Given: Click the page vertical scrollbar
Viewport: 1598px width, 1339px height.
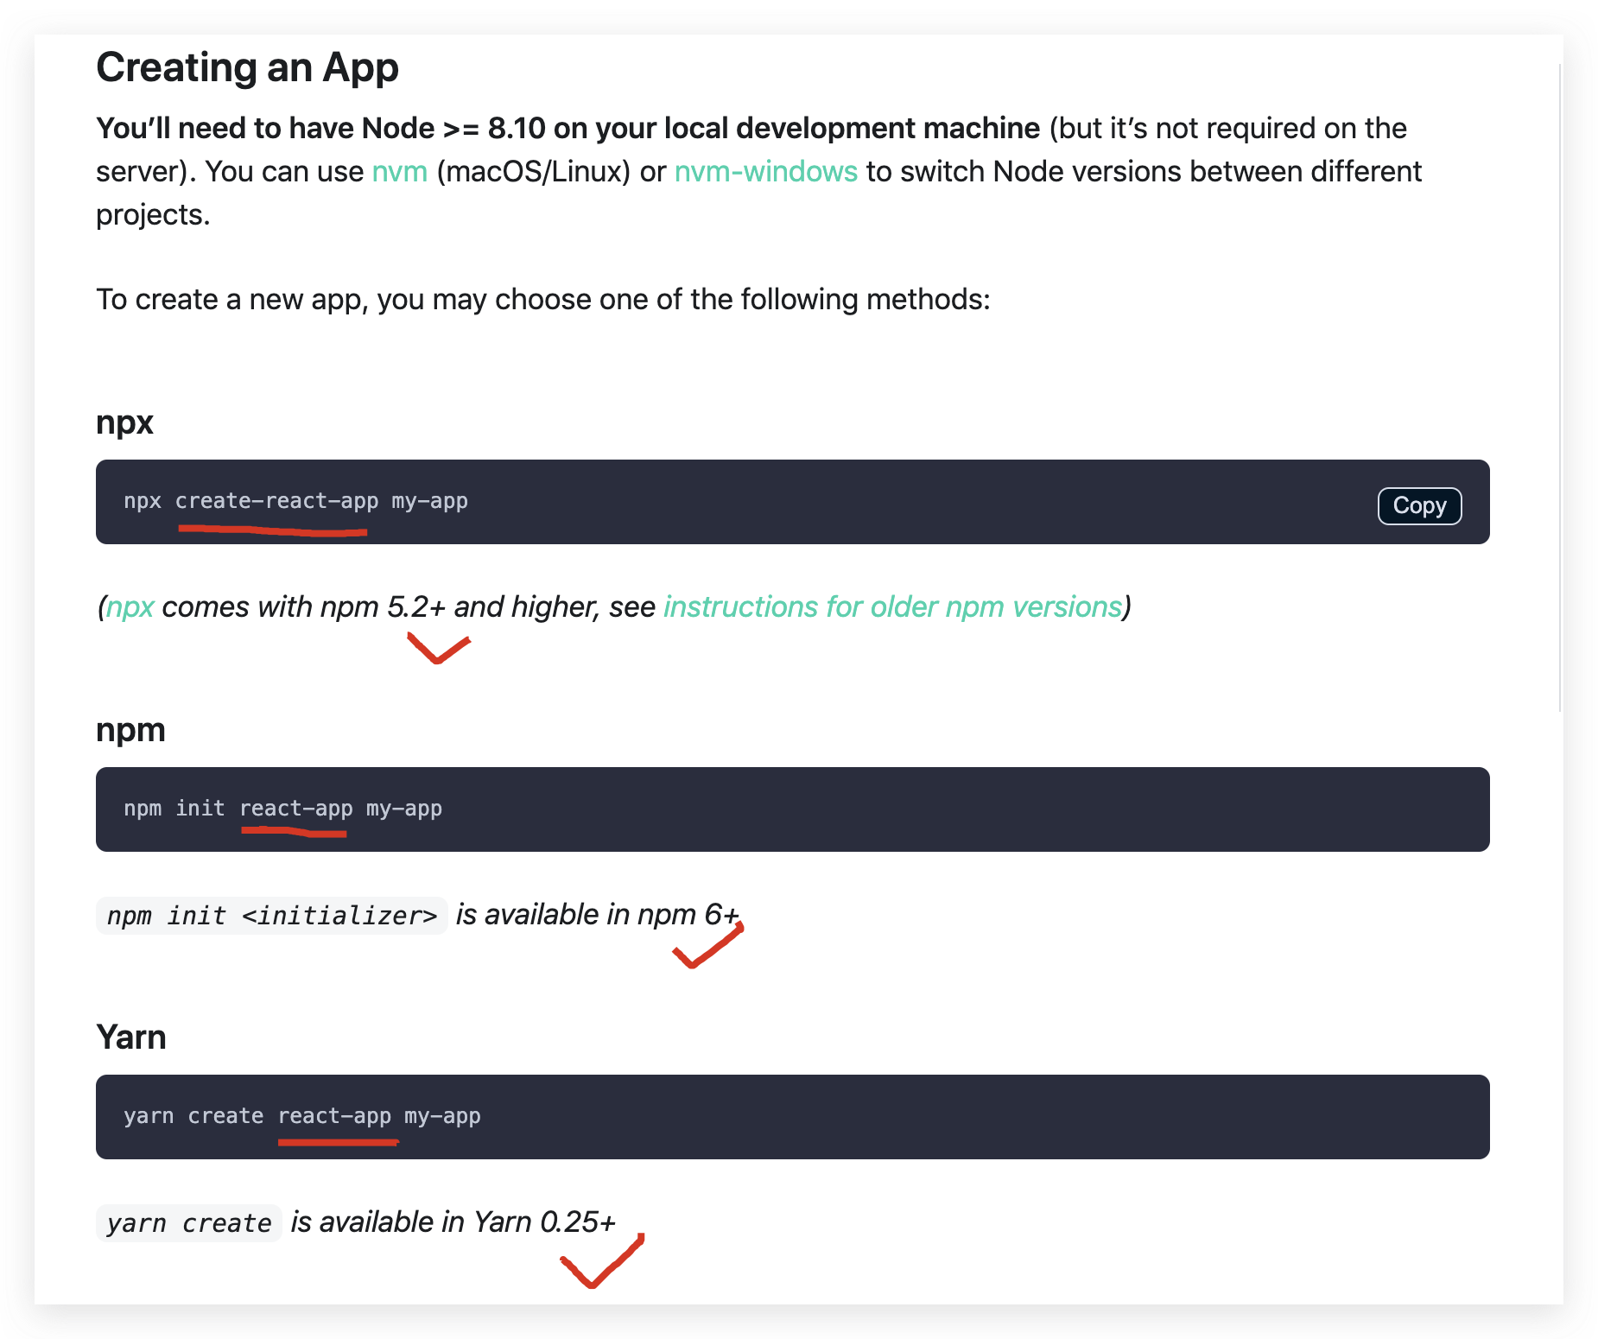Looking at the screenshot, I should 1560,389.
